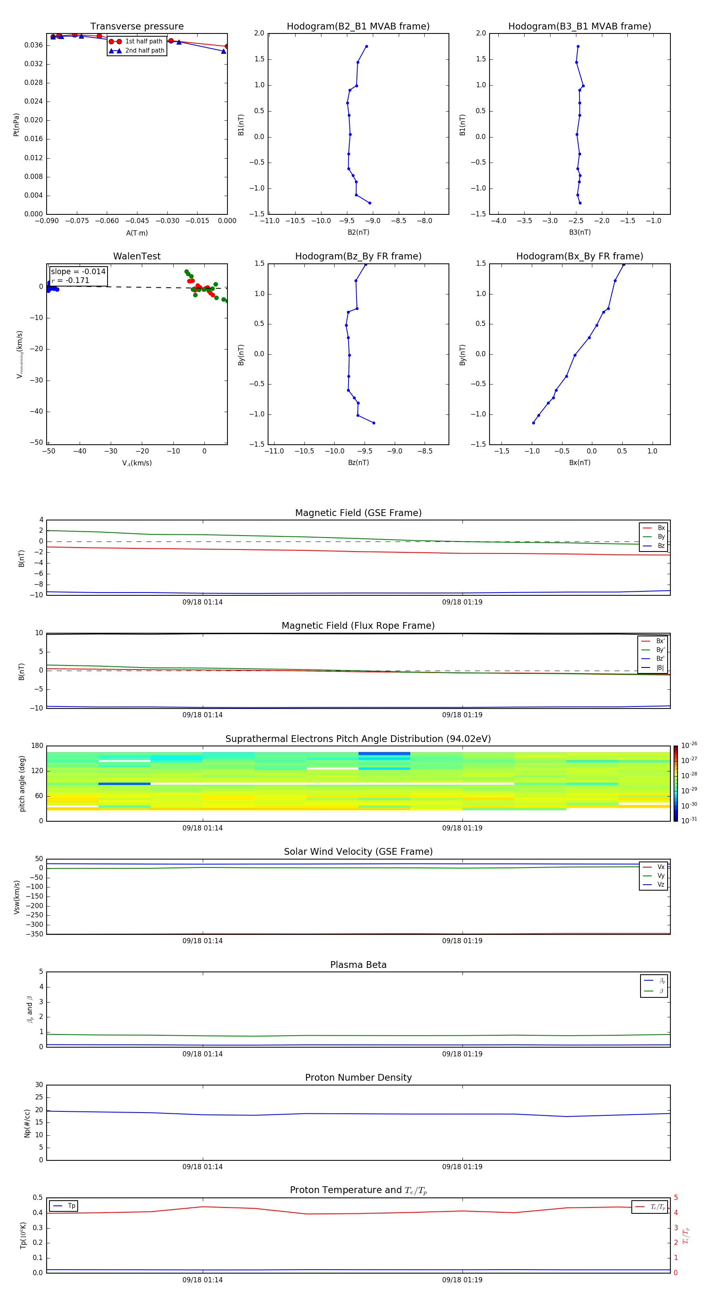Screen dimensions: 717x1315
Task: Click the "B3(nT)" x-axis label
Action: [x=580, y=232]
